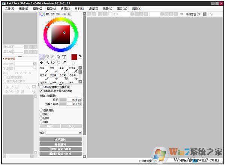Choose the 选区笔 selection pen
Viewport: 225px width, 165px height.
tap(64, 77)
